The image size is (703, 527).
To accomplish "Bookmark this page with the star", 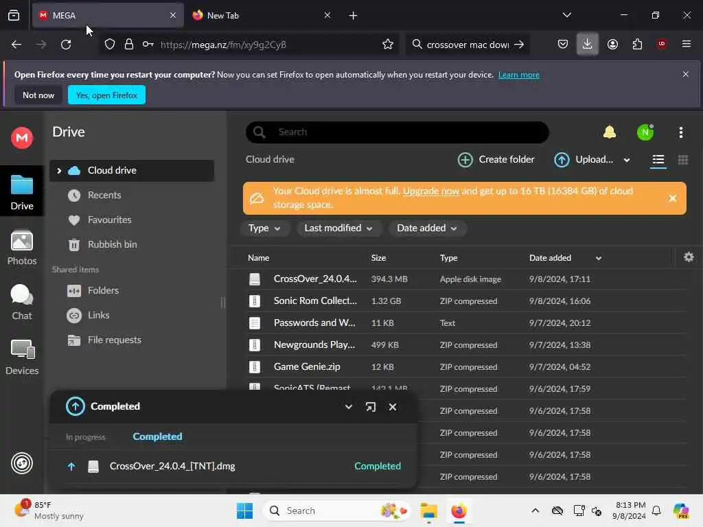I will click(388, 45).
